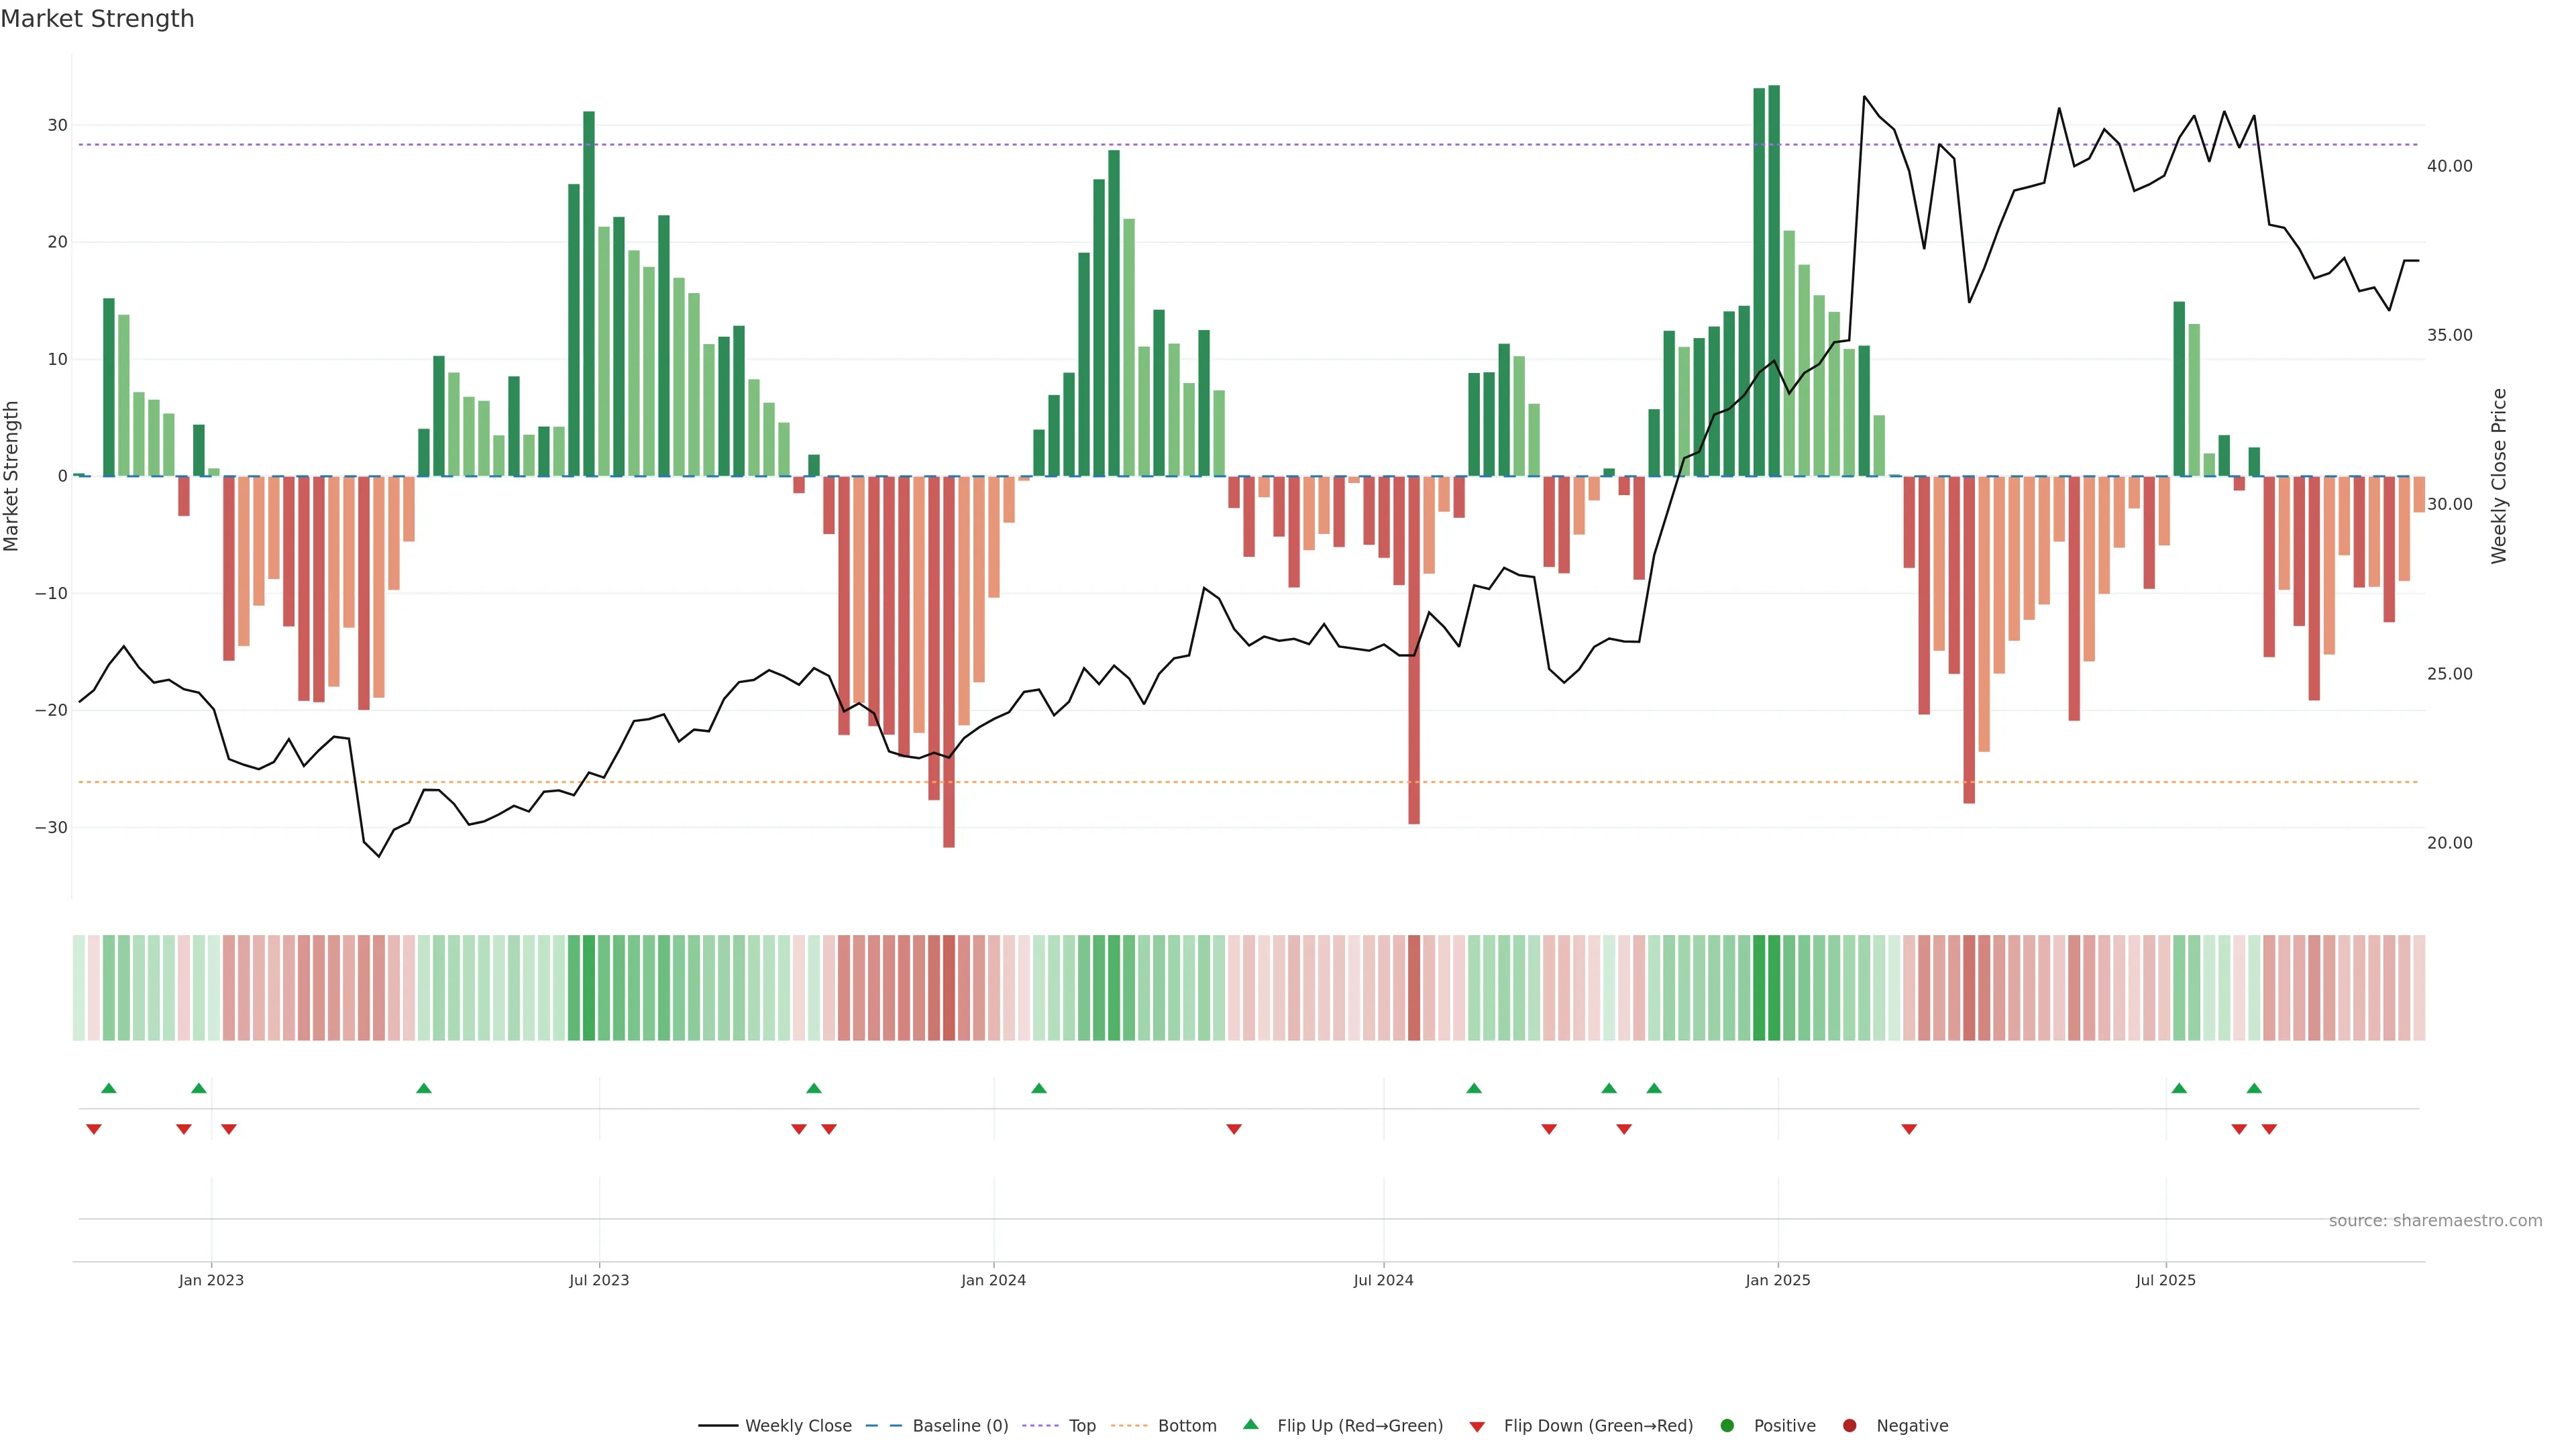Click first flip-up triangle after Jan 2024
This screenshot has width=2576, height=1449.
[1039, 1088]
